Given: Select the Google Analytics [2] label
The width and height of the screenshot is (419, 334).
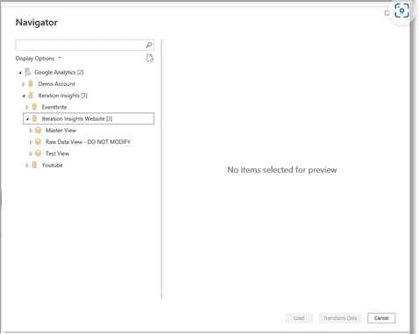Looking at the screenshot, I should coord(59,72).
